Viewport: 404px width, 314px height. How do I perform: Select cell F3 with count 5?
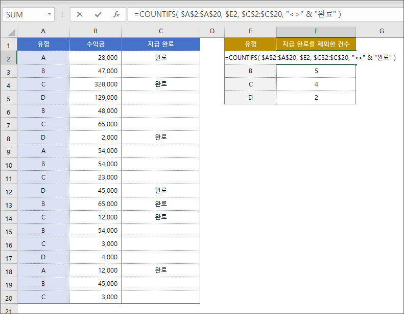[316, 71]
